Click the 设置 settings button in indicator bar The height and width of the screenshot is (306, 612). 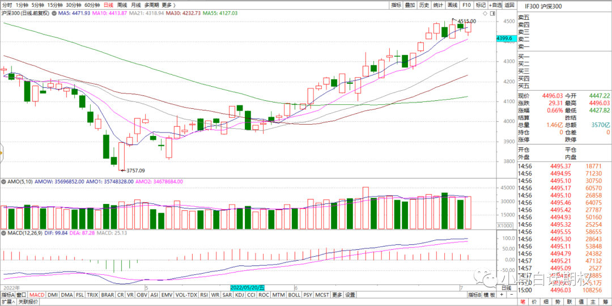pos(350,295)
